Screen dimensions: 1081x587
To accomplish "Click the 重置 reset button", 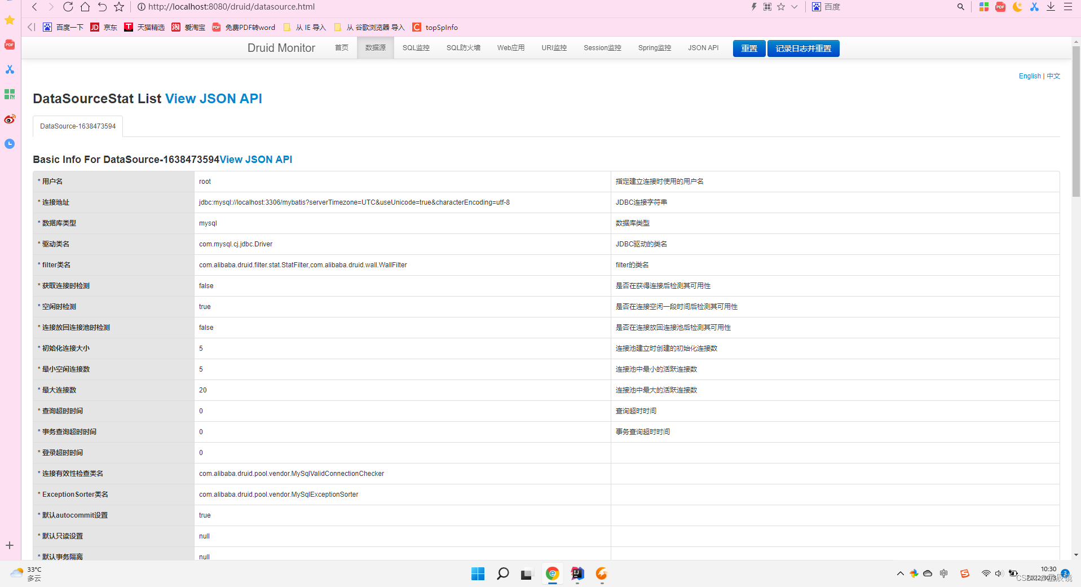I will point(748,48).
